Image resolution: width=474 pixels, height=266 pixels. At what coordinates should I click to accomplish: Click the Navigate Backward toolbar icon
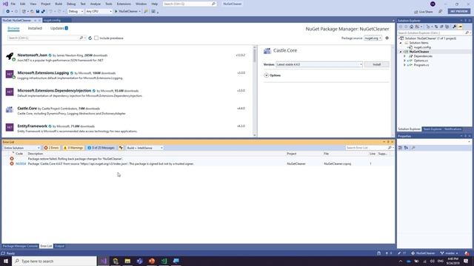[8, 12]
